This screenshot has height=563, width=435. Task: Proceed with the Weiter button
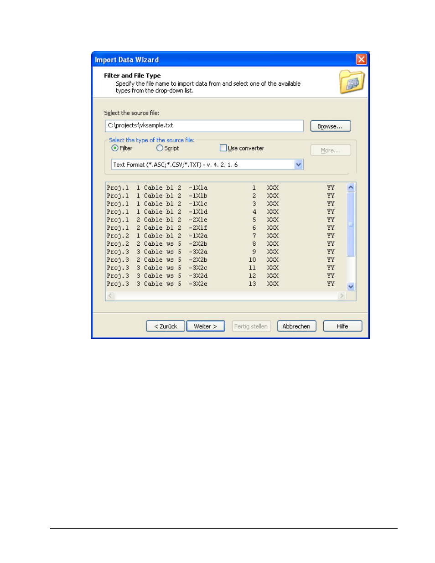[206, 326]
